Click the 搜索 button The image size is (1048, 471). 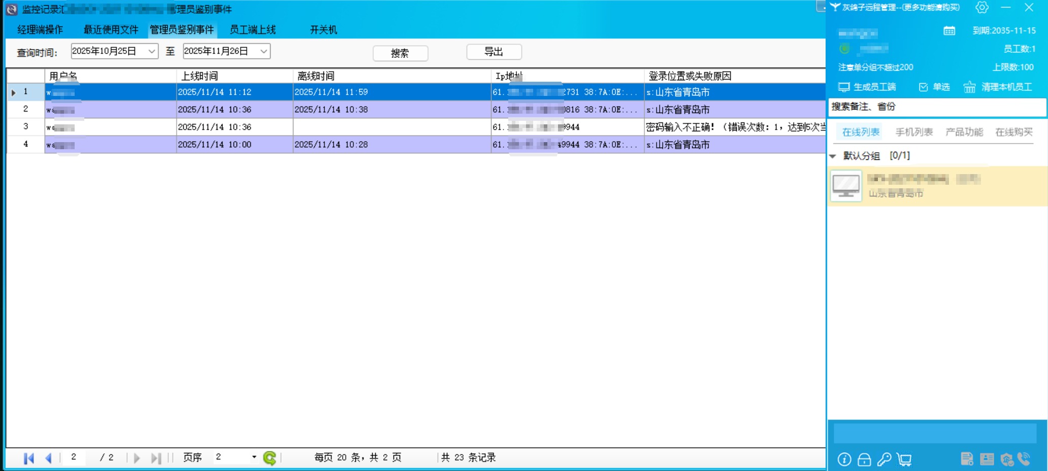coord(400,53)
